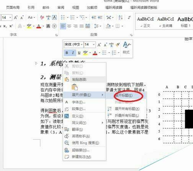Choose 折叠所有标题(L) in the submenu
This screenshot has height=171, width=193.
[126, 115]
